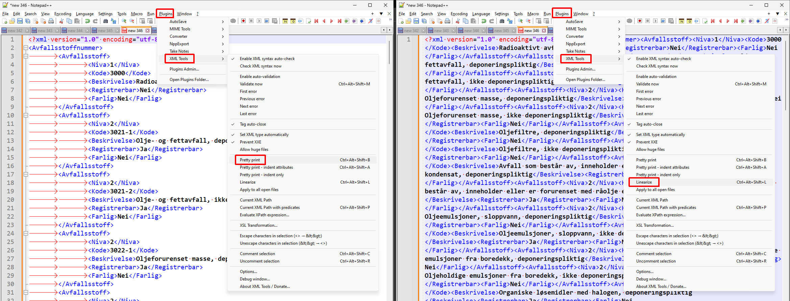
Task: Click the vertical scrollbar of left editor
Action: click(389, 165)
